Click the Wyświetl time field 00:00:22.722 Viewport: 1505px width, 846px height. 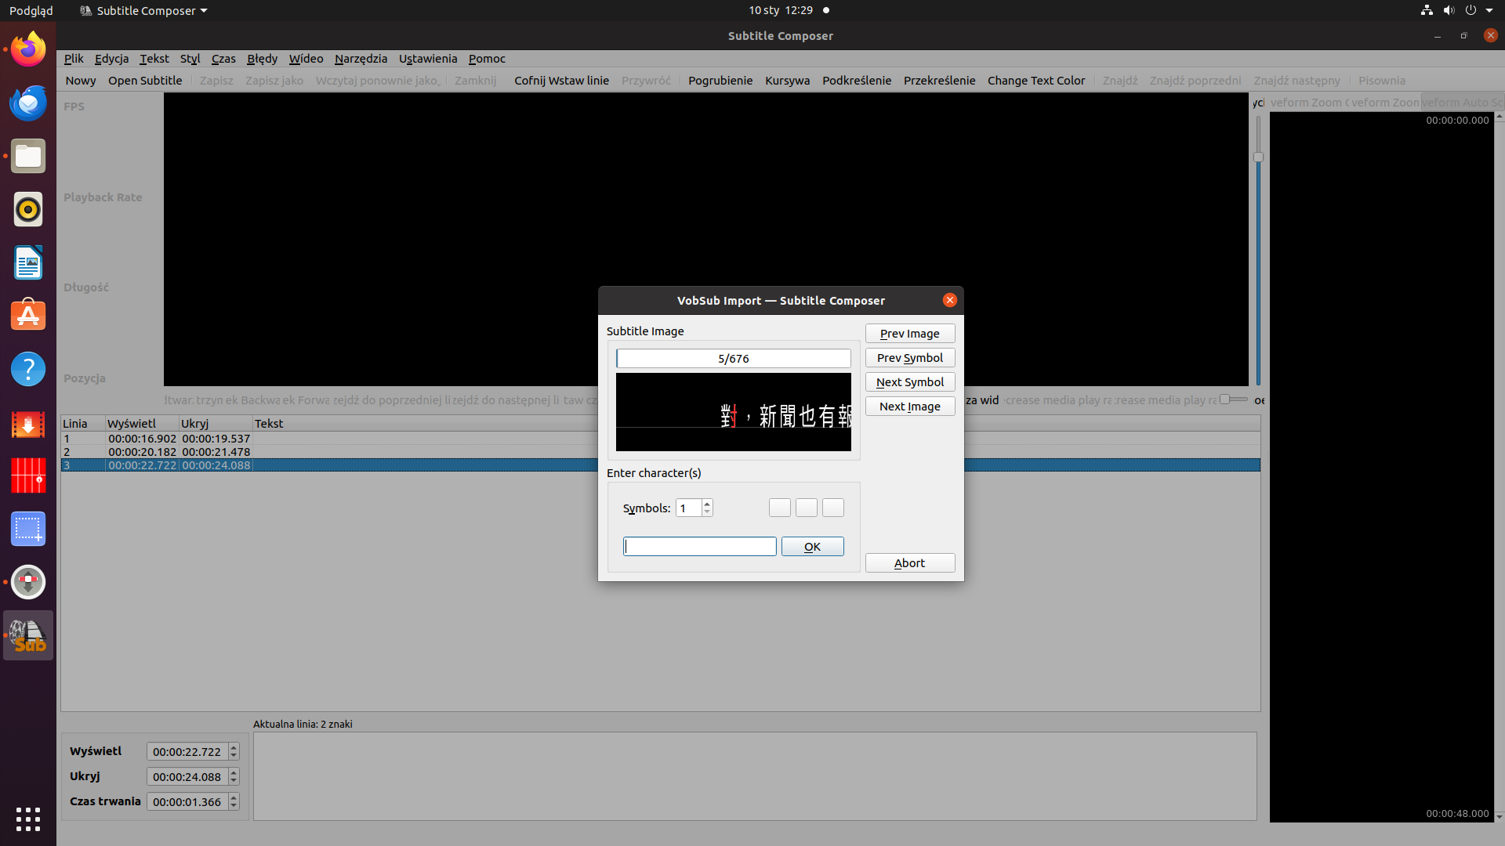pyautogui.click(x=187, y=752)
